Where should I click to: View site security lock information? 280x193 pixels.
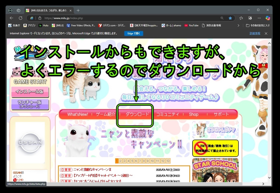[40, 18]
